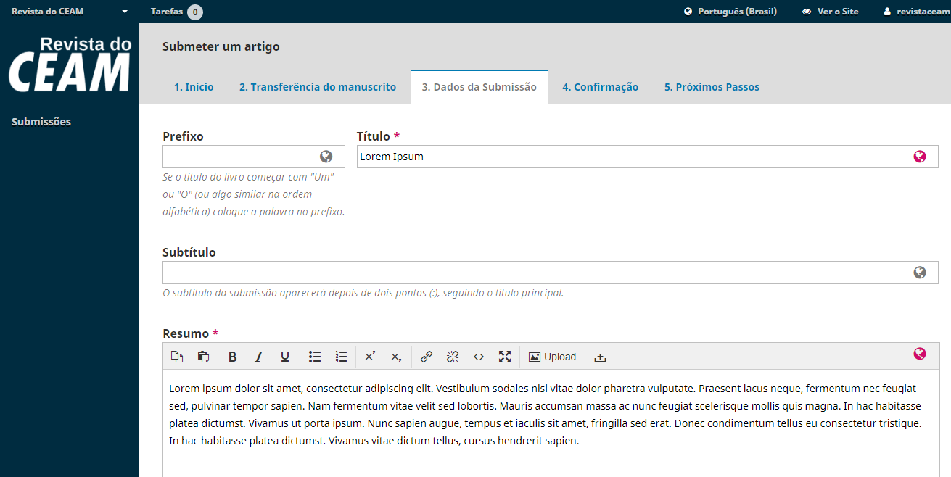This screenshot has width=951, height=477.
Task: Open the revistaceam user menu
Action: coord(917,12)
